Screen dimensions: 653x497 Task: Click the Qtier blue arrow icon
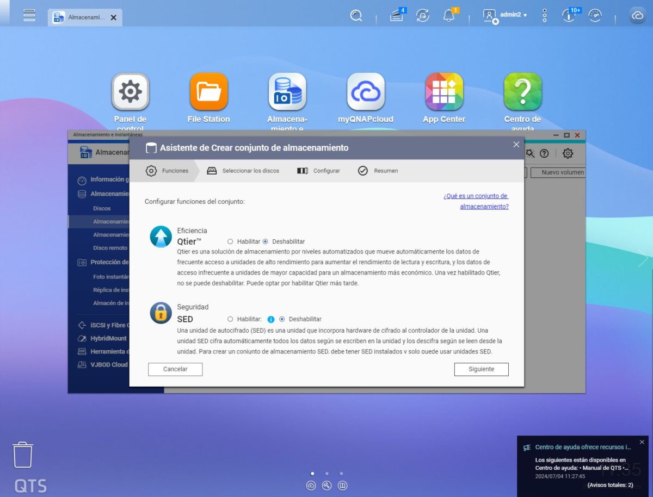point(161,237)
